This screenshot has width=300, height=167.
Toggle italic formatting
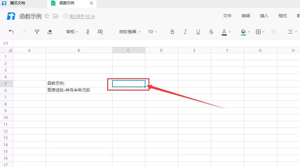[x=185, y=32]
